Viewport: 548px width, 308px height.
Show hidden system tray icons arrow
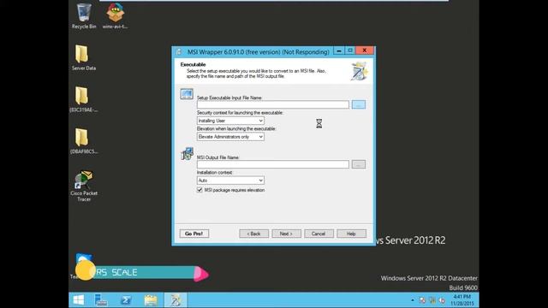click(x=413, y=300)
